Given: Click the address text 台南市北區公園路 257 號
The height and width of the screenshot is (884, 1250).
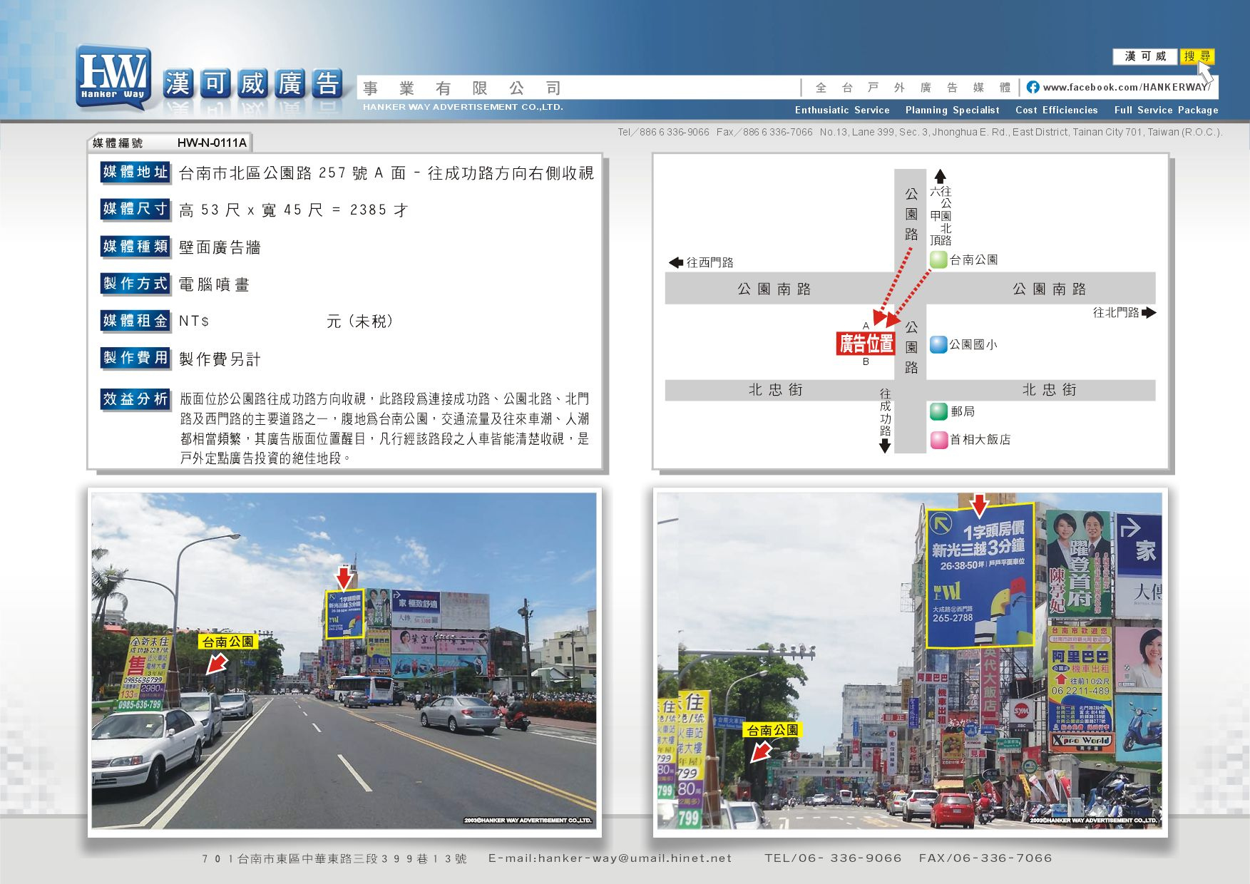Looking at the screenshot, I should [x=273, y=173].
